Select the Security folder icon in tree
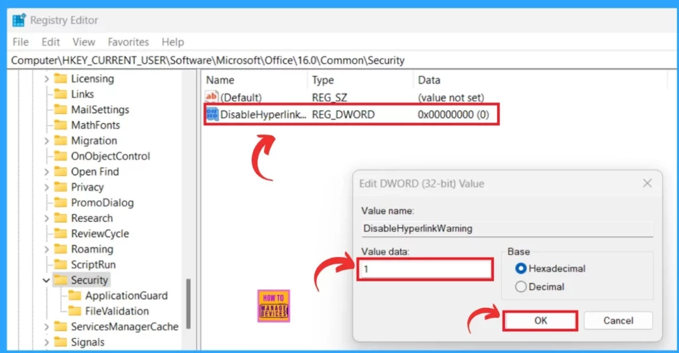The width and height of the screenshot is (679, 353). pos(60,280)
